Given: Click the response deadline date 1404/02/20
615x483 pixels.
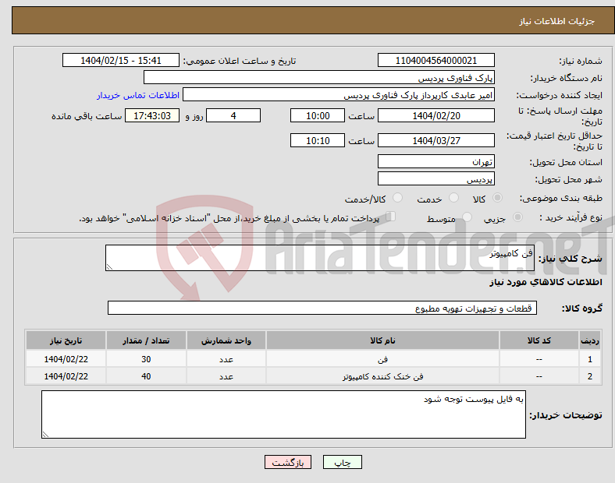Looking at the screenshot, I should click(436, 115).
